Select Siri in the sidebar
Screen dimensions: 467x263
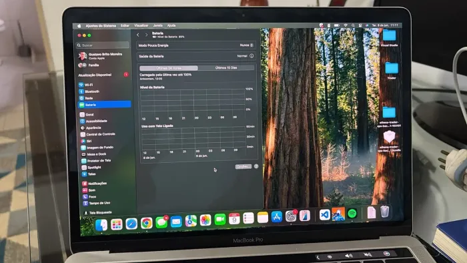click(105, 141)
